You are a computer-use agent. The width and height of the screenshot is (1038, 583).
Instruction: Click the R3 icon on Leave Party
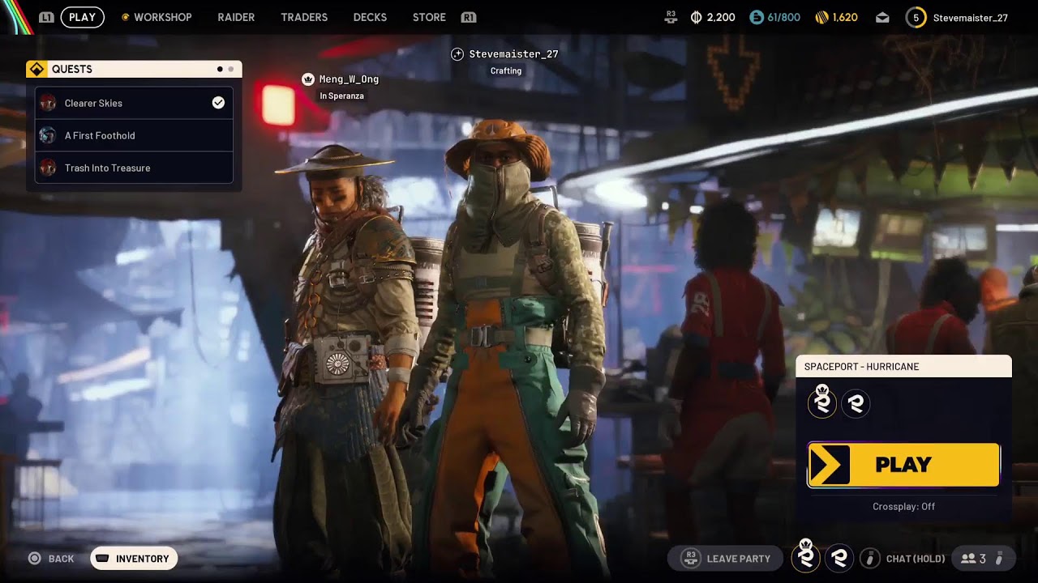point(691,559)
